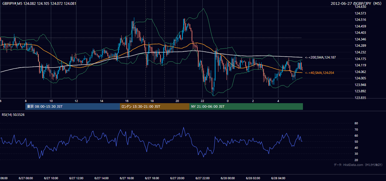The height and width of the screenshot is (181, 386).
Task: Click price axis value 124.119
Action: pos(360,65)
